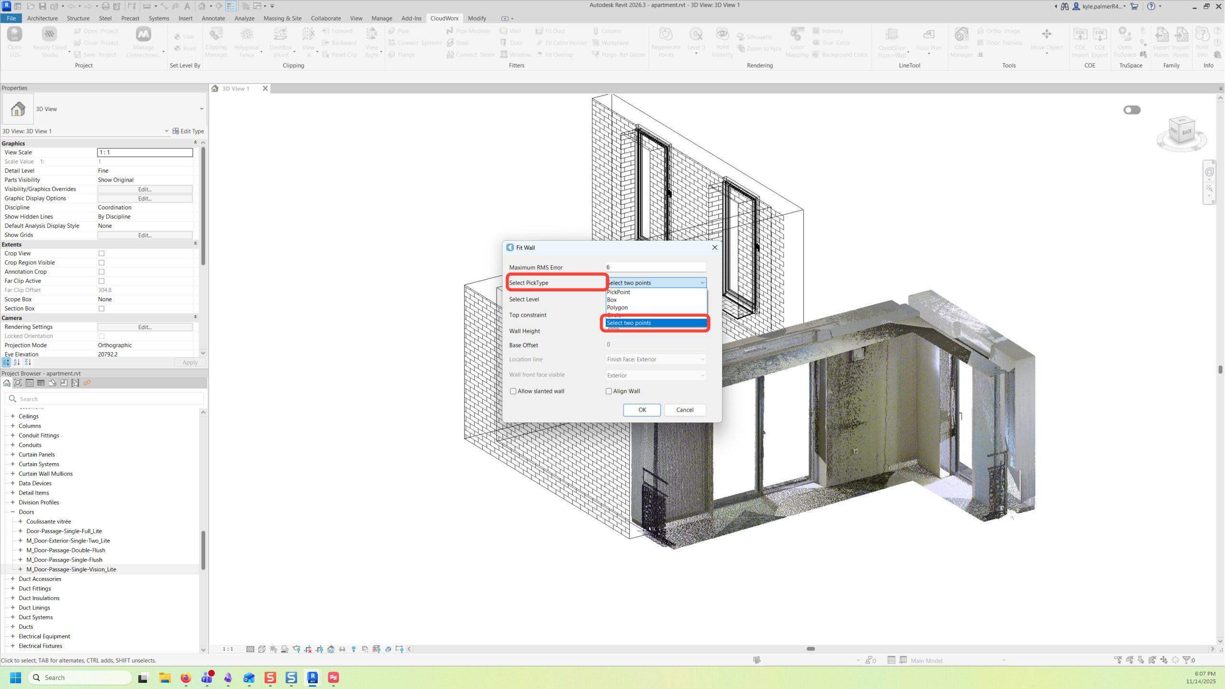Enable the Allow slanted wall checkbox
The image size is (1225, 689).
pos(513,391)
